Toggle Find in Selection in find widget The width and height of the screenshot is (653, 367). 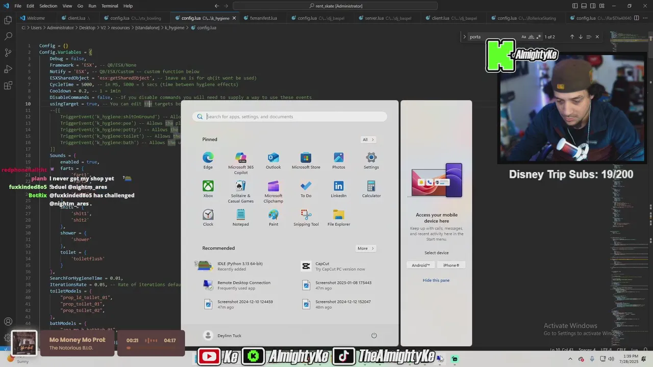point(589,37)
